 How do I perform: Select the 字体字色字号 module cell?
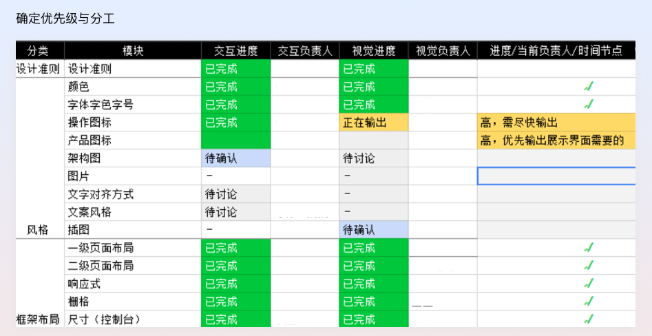pyautogui.click(x=133, y=105)
